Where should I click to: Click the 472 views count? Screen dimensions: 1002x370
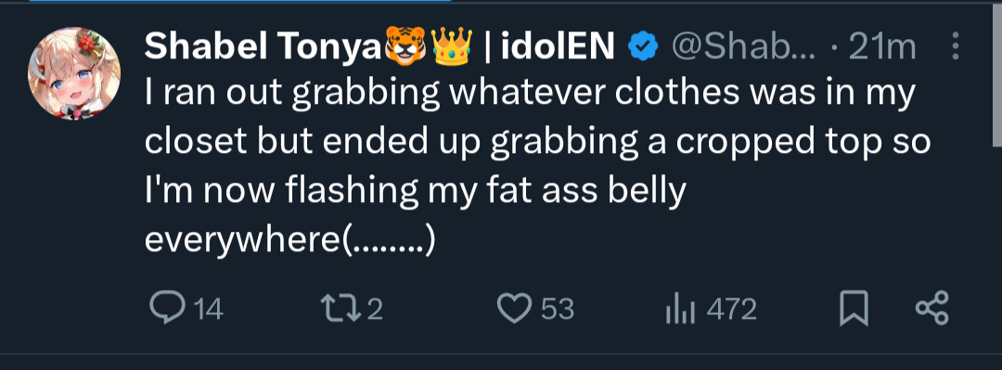[x=732, y=310]
